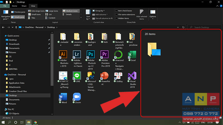Enable Hidden items checkbox
The height and width of the screenshot is (125, 223).
116,18
